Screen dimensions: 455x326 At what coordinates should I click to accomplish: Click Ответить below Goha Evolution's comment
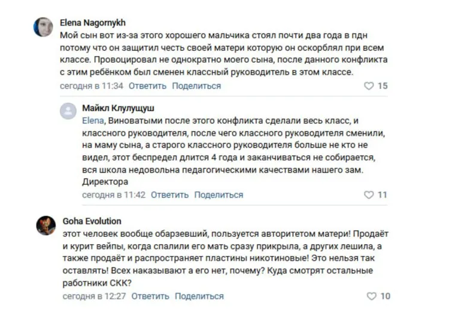150,297
